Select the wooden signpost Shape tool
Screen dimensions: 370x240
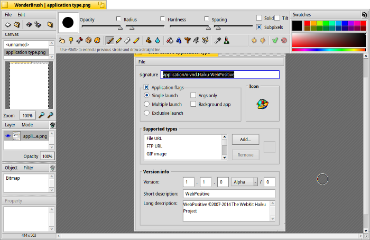click(188, 41)
